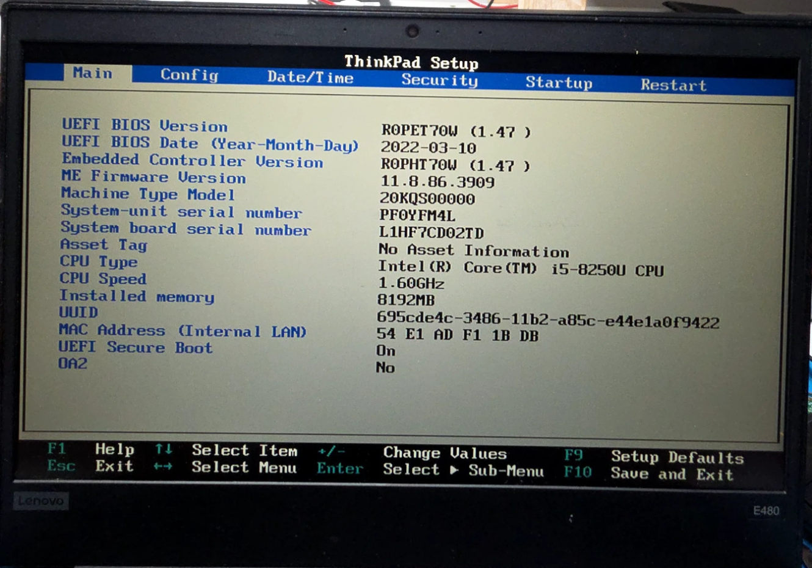
Task: Click the Setup Defaults legend text
Action: point(678,457)
